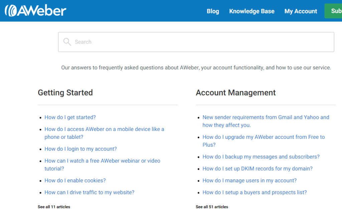Open buyers and prospects list setup article
This screenshot has width=342, height=222.
(x=254, y=192)
